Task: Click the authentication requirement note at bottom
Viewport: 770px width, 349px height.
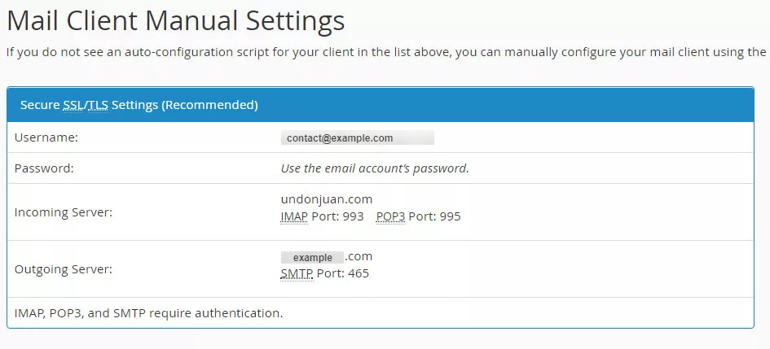Action: [149, 312]
